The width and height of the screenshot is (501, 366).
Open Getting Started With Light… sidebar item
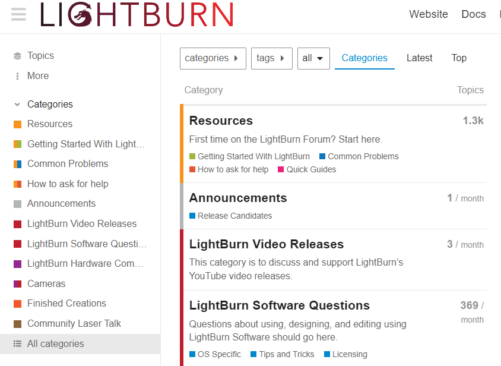pyautogui.click(x=86, y=144)
